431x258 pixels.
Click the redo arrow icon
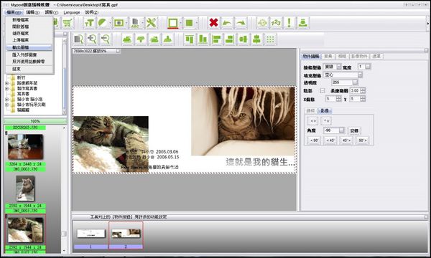241,23
